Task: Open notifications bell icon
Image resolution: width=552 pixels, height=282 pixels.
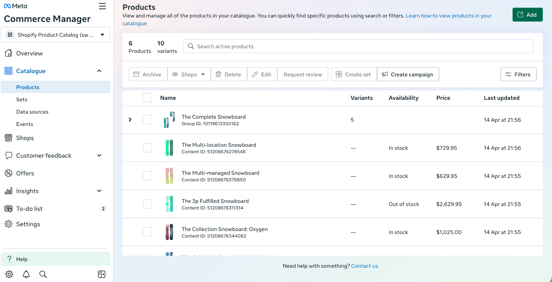Action: click(x=26, y=274)
